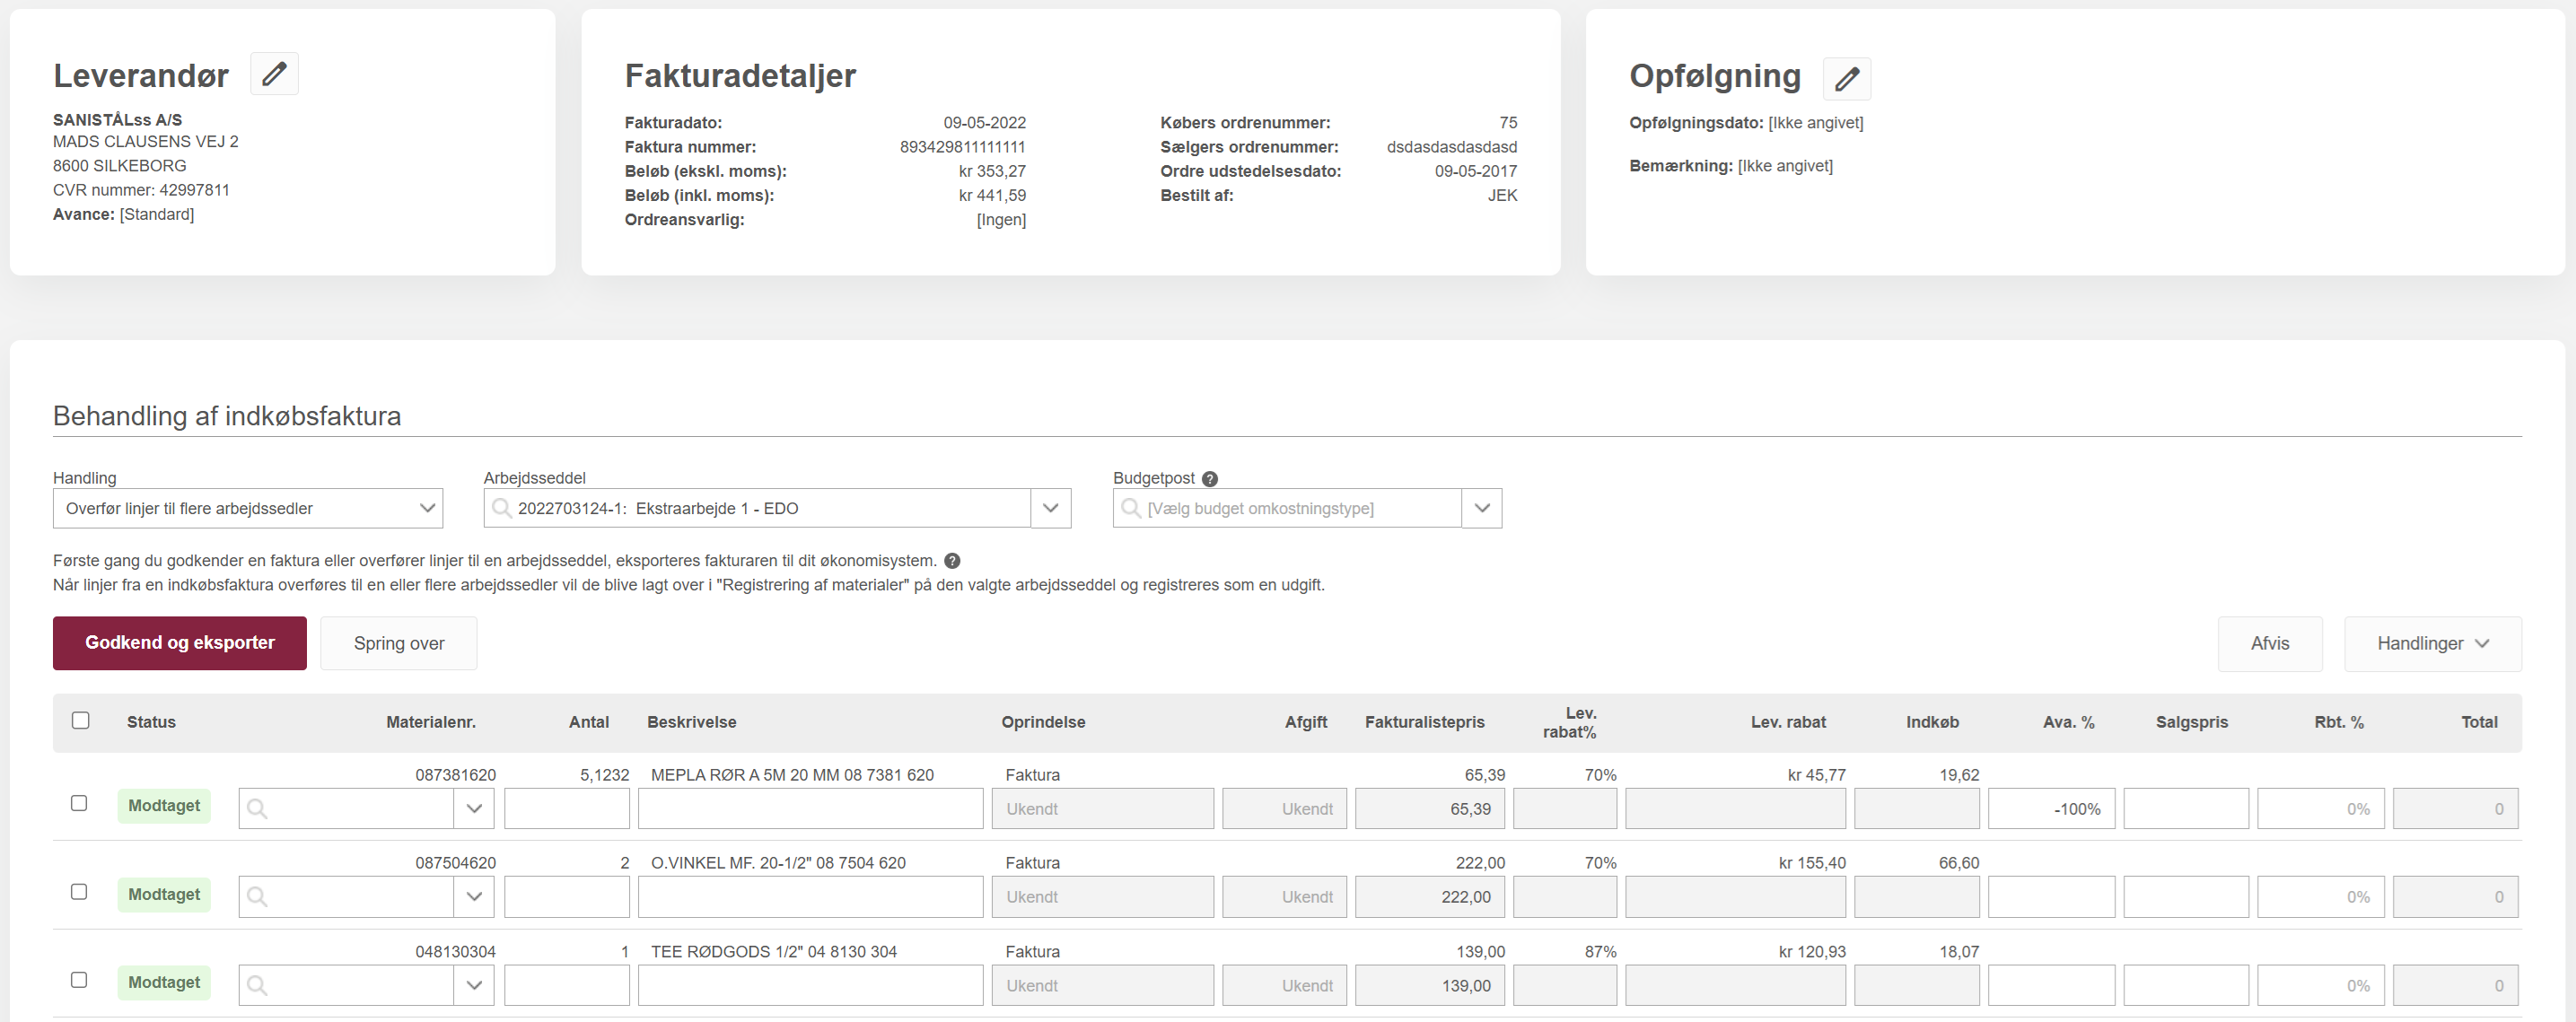Click Lev. rabat value kr 155,40
The width and height of the screenshot is (2576, 1022).
(x=1812, y=863)
